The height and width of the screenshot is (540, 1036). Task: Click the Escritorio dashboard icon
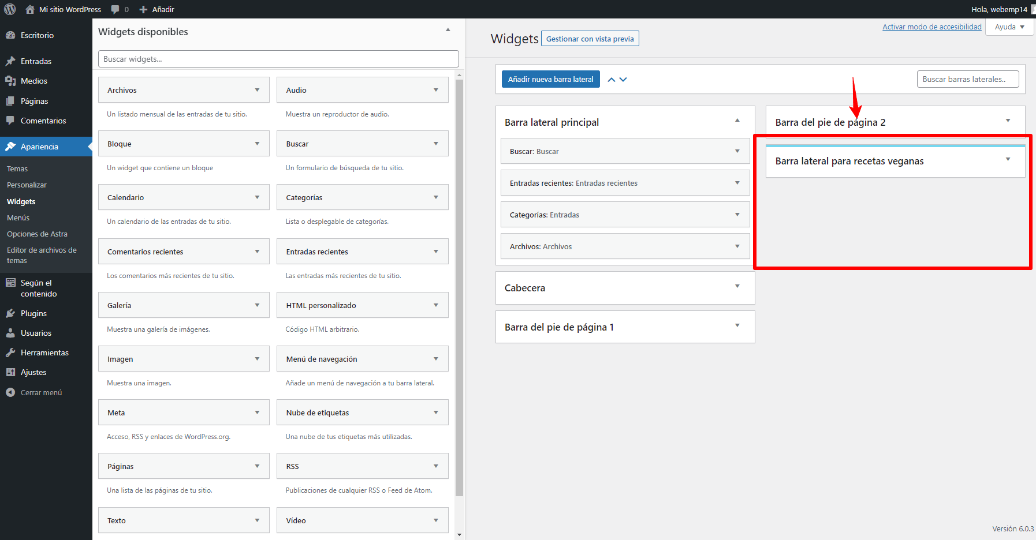pos(10,35)
